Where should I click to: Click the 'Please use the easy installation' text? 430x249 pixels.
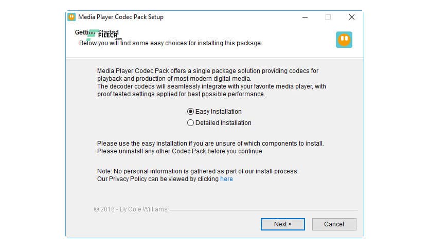click(x=210, y=144)
